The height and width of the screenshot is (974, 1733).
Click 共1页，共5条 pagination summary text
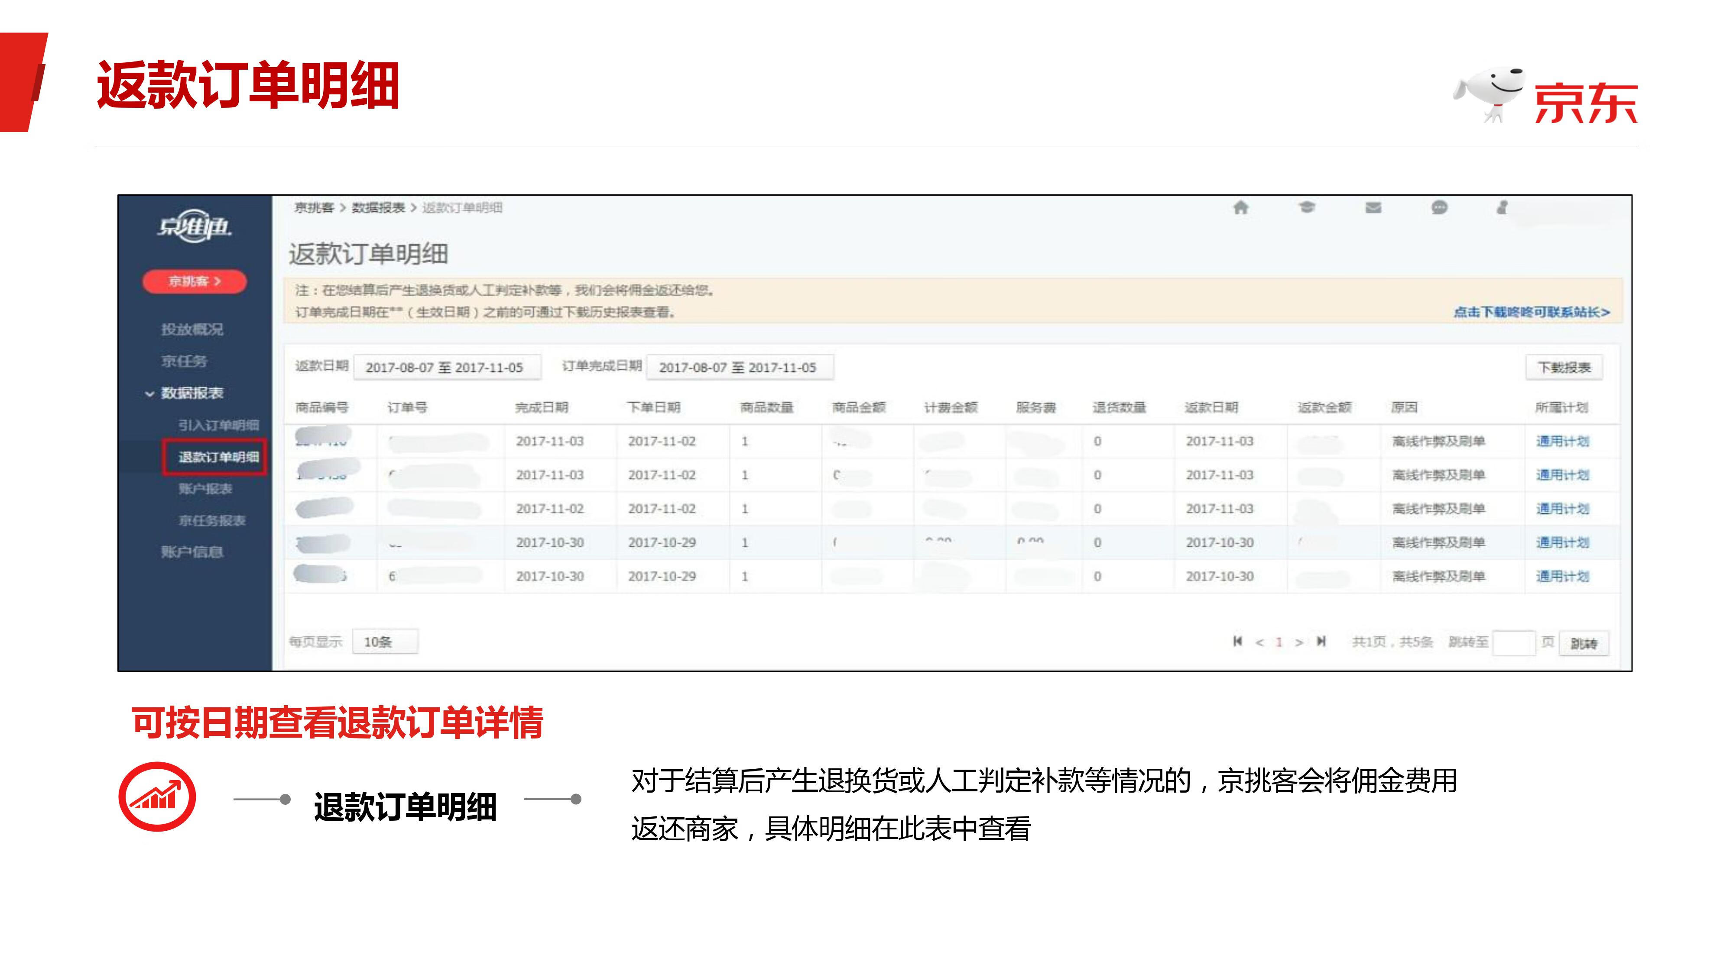1392,642
